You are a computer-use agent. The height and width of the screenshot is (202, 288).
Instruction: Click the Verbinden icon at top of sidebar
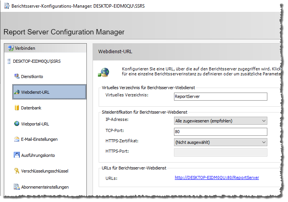(x=10, y=48)
